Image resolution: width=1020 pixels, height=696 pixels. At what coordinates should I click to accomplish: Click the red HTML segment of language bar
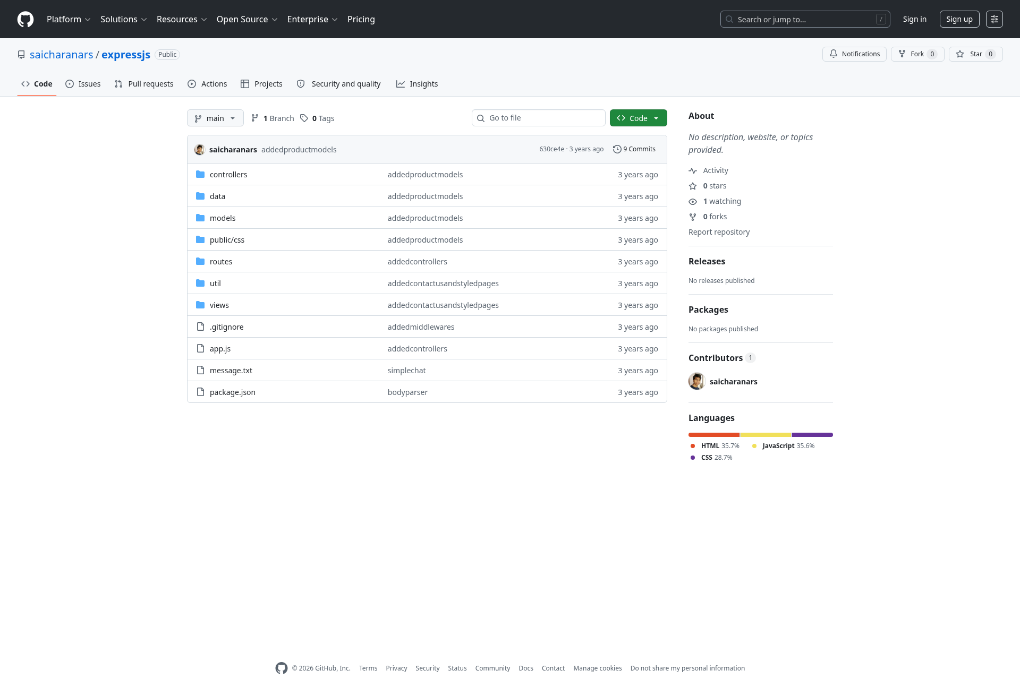(714, 435)
